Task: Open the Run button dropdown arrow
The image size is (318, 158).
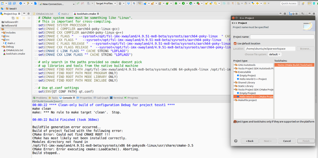Action: click(187, 3)
